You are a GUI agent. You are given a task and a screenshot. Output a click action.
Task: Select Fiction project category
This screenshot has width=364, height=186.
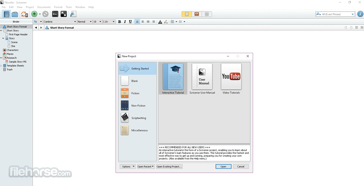137,93
